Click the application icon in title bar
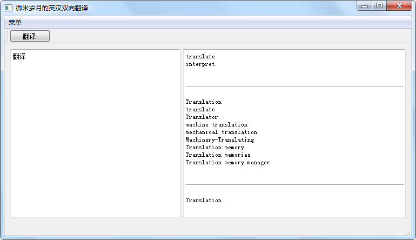The height and width of the screenshot is (240, 416). click(x=8, y=8)
